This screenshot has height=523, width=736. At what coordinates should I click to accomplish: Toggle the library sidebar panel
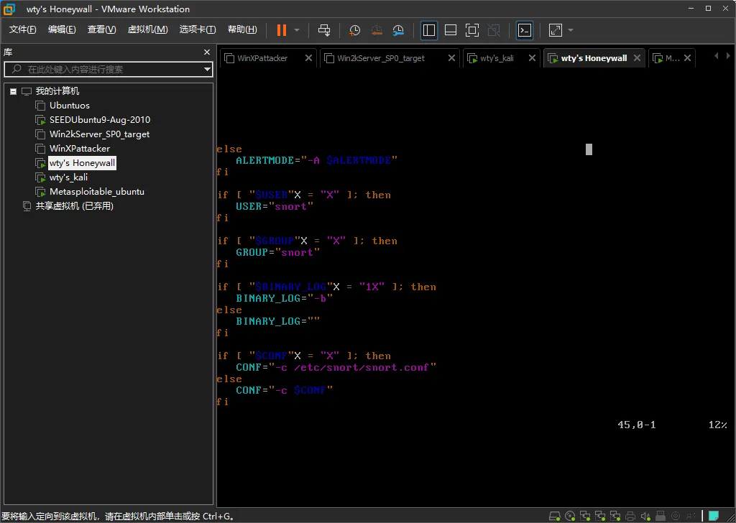[x=429, y=29]
